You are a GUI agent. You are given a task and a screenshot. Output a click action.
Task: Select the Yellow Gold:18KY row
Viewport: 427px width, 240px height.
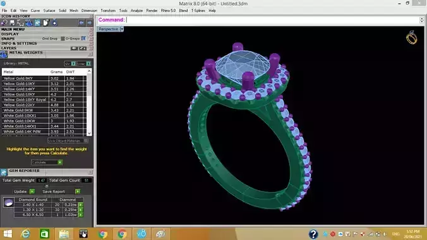tap(44, 94)
